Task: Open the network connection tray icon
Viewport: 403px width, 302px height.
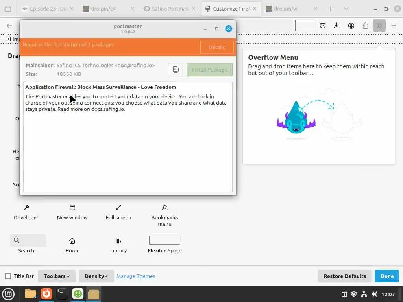Action: (364, 294)
